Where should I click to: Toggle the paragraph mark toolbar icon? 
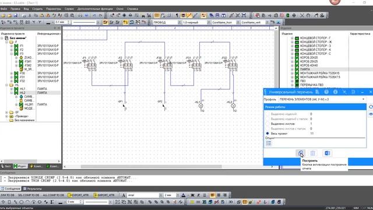pos(177,16)
